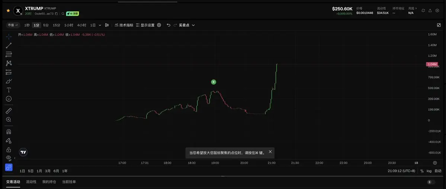Select the ruler measure tool

click(x=9, y=111)
